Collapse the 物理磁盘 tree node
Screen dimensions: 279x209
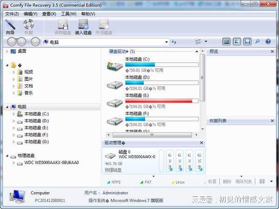(x=7, y=156)
